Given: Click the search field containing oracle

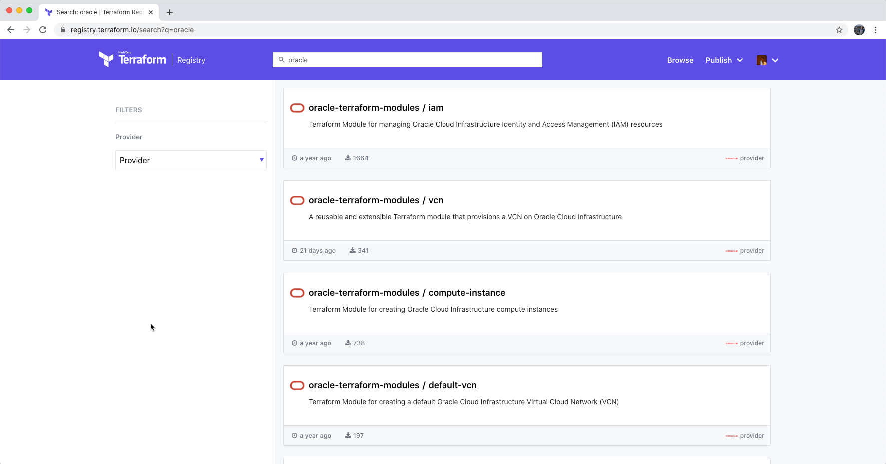Looking at the screenshot, I should click(408, 60).
